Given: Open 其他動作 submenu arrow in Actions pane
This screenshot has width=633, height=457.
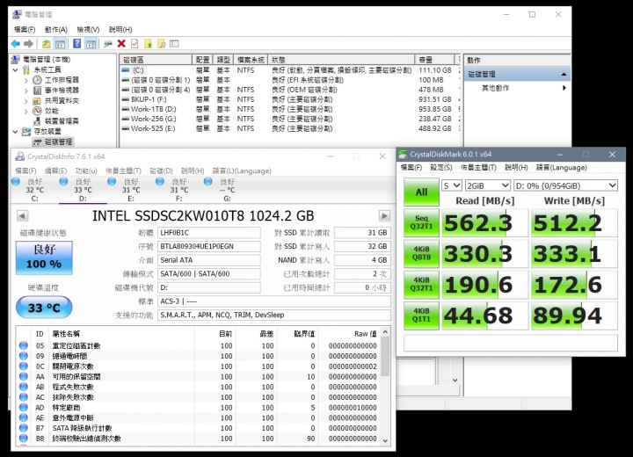Looking at the screenshot, I should pos(564,88).
